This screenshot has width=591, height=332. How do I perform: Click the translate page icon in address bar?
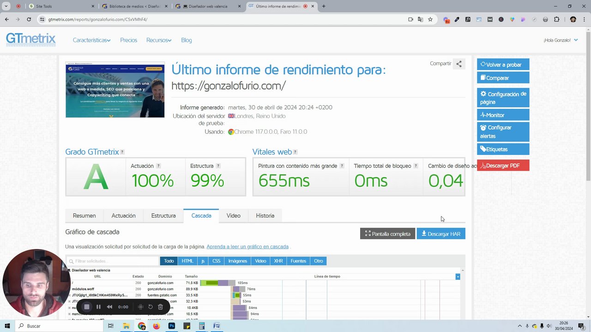pos(420,19)
